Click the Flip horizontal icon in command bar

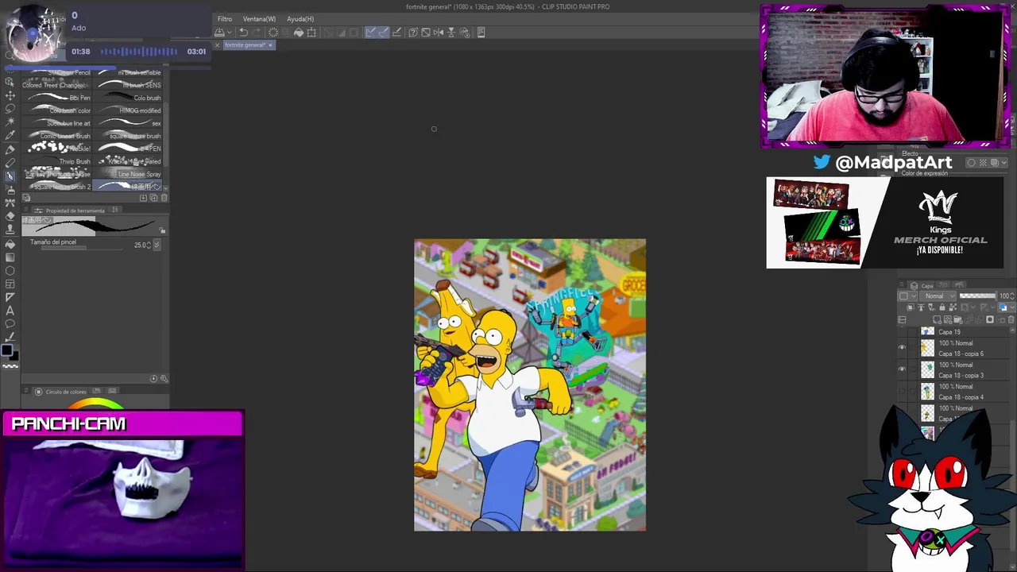tap(439, 33)
